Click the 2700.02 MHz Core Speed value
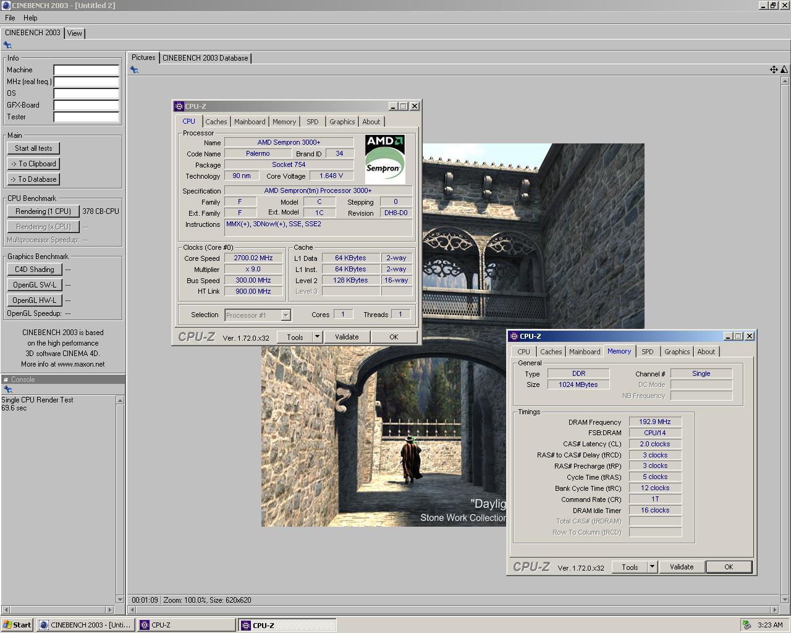Screen dimensions: 791x633 [253, 258]
